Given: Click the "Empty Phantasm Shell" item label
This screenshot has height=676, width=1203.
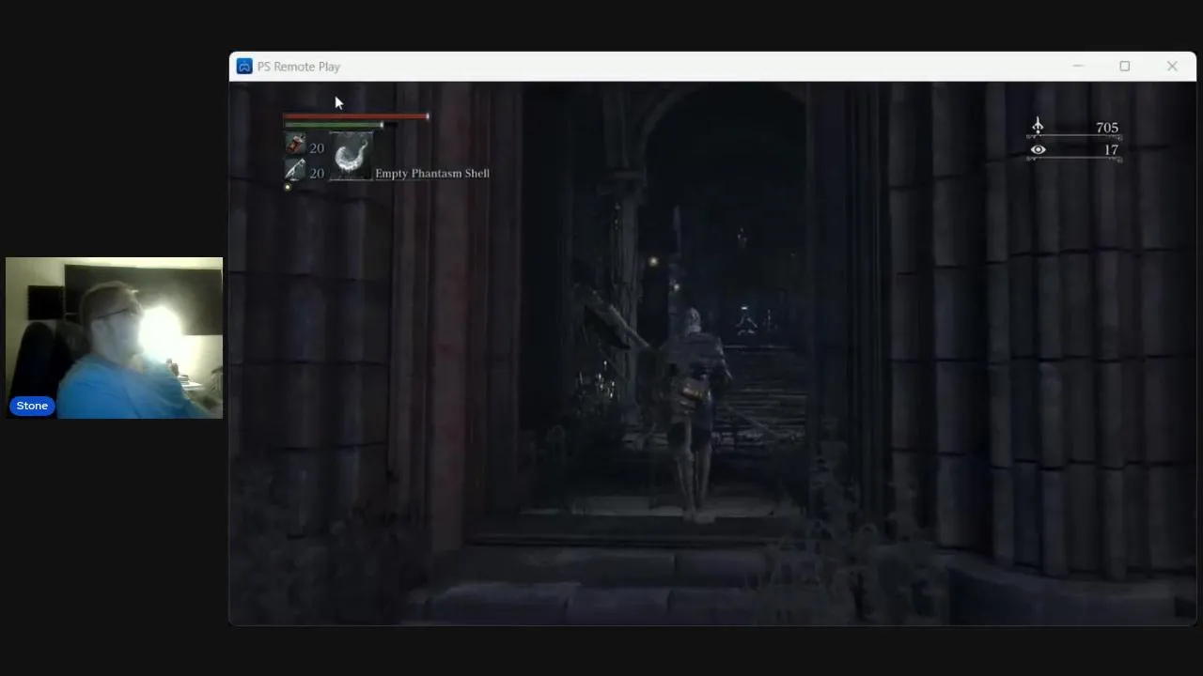Looking at the screenshot, I should (x=432, y=174).
